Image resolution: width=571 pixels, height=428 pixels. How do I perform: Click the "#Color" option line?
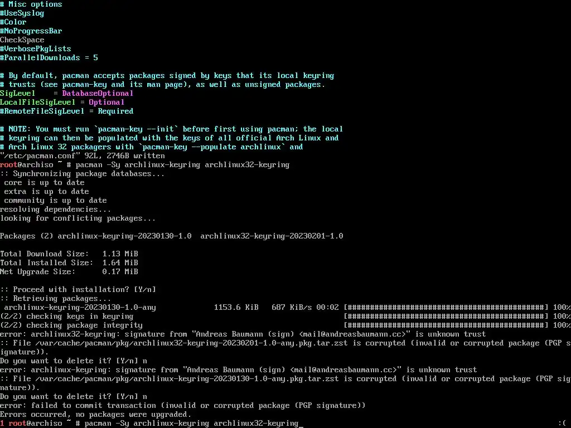click(x=13, y=22)
